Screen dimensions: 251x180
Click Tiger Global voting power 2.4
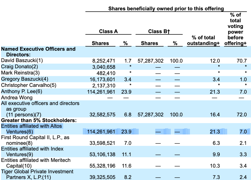coord(243,177)
